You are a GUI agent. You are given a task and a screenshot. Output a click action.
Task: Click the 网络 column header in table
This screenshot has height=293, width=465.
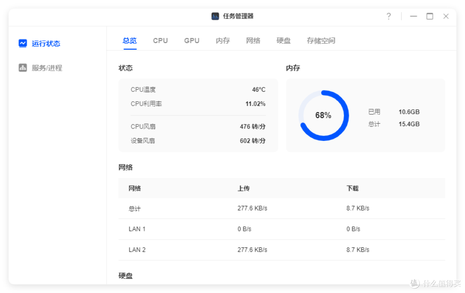[x=135, y=188]
